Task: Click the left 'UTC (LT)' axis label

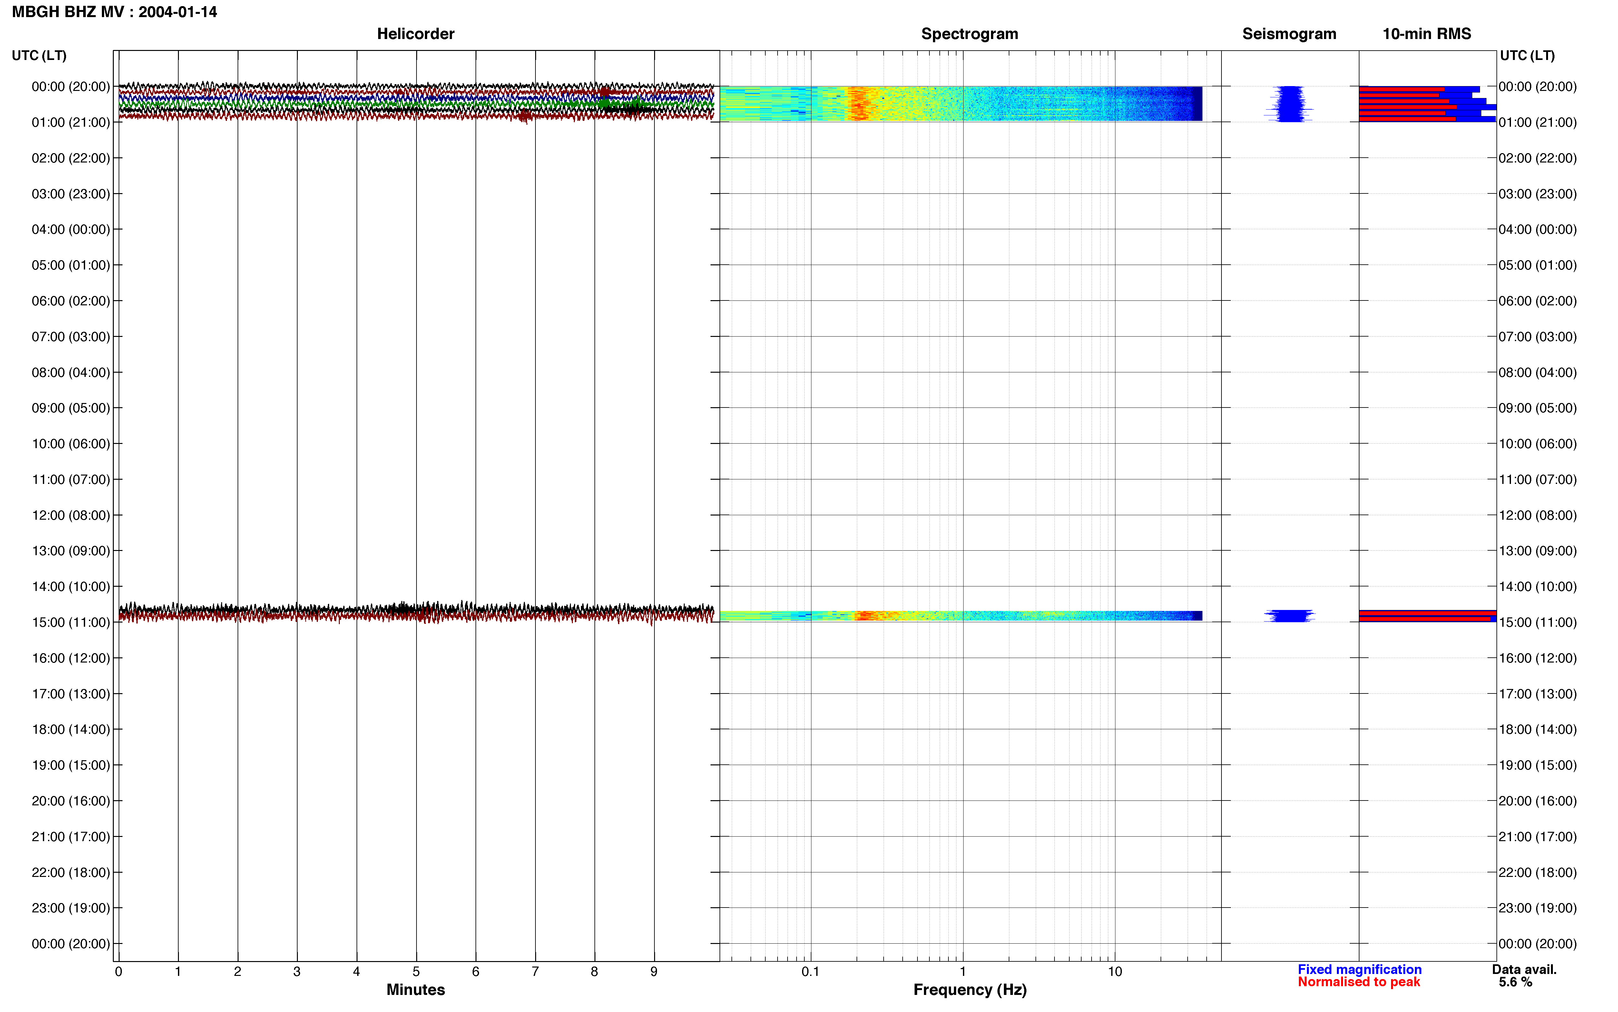Action: click(x=39, y=55)
